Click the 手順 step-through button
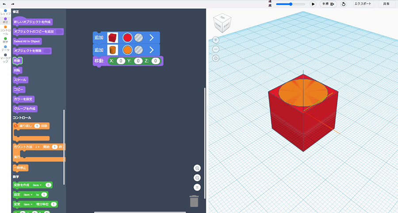This screenshot has width=398, height=213. [x=328, y=4]
